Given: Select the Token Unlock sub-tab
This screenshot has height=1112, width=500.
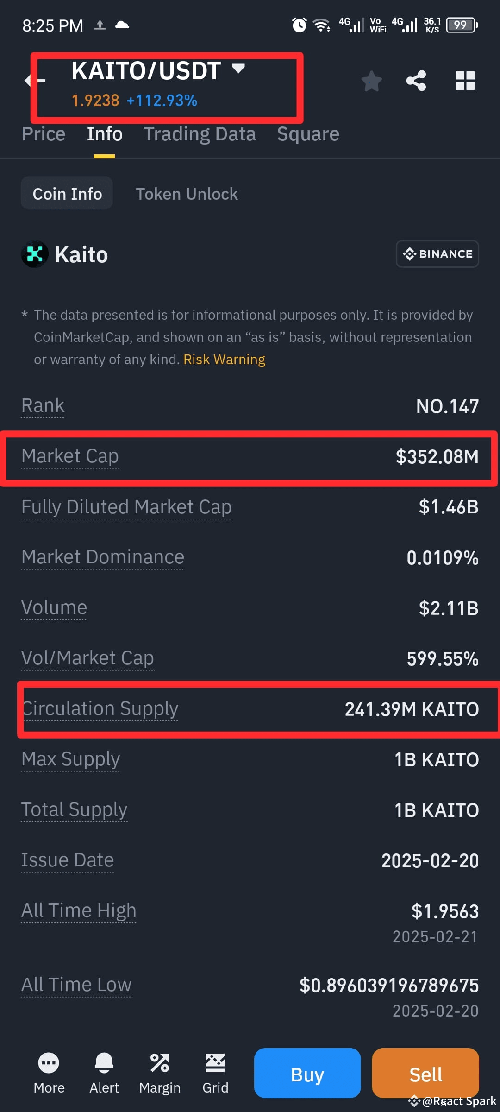Looking at the screenshot, I should pos(187,194).
